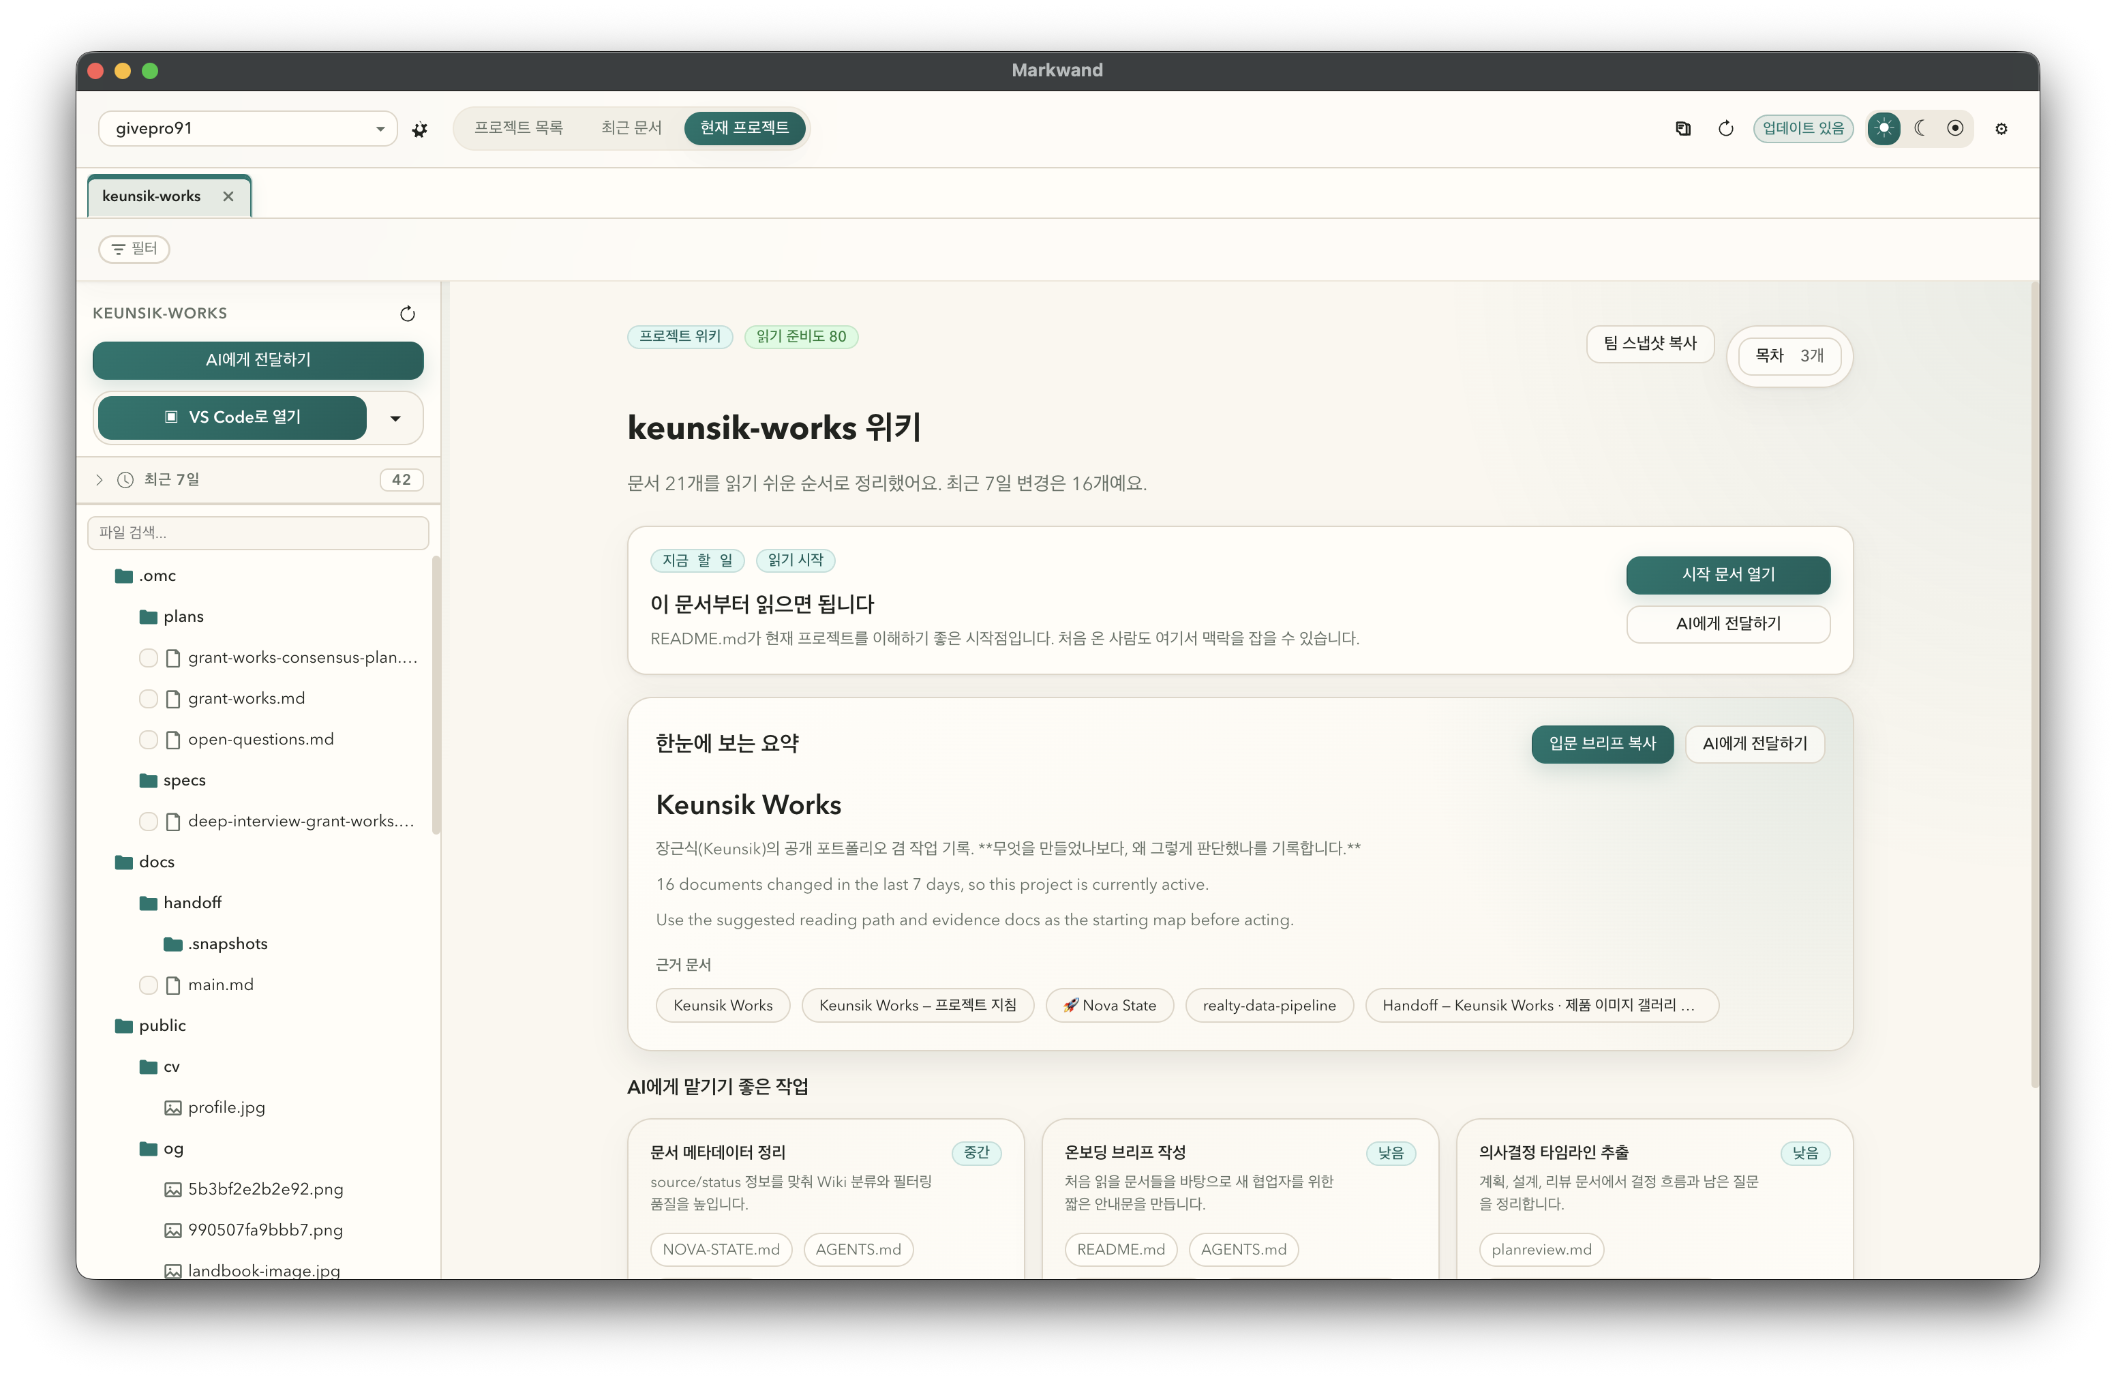Click the docs folder icon
This screenshot has width=2116, height=1380.
(125, 862)
